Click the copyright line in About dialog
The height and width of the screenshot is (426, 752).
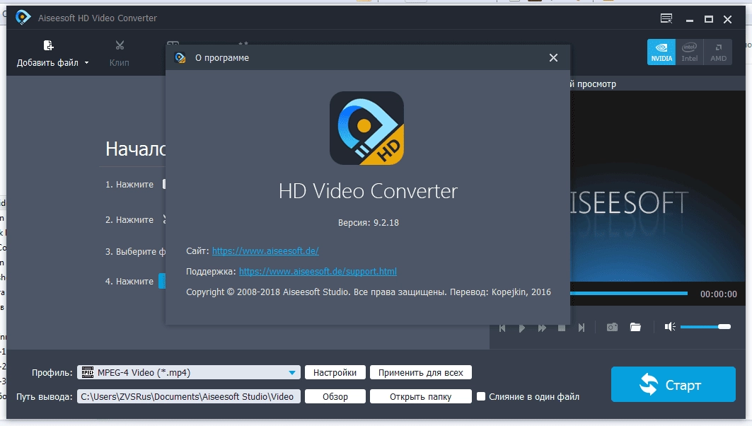point(369,292)
